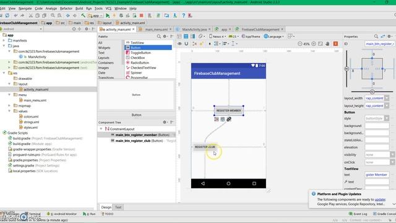Click the Make Project hammer icon
396x223 pixels.
83,15
